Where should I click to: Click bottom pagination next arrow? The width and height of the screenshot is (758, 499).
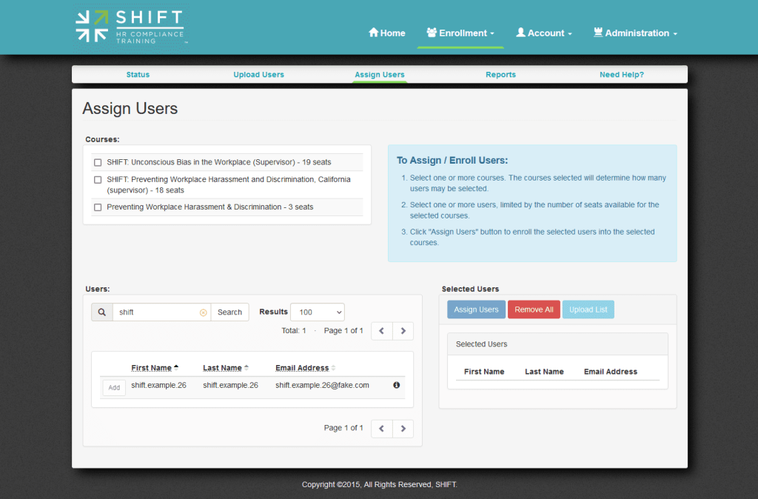(x=403, y=428)
